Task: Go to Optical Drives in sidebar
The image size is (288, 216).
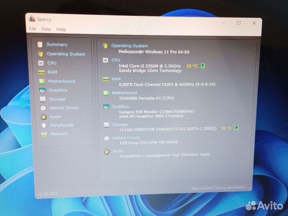Action: (x=64, y=108)
